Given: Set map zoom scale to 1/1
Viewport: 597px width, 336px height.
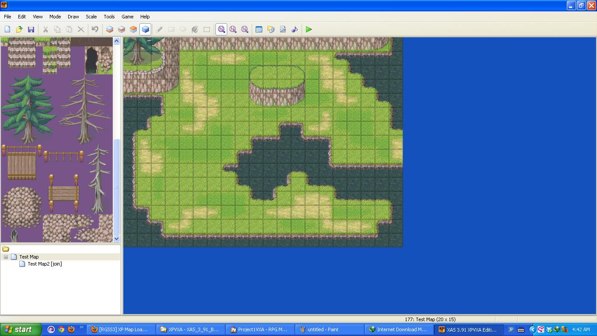Looking at the screenshot, I should tap(221, 29).
